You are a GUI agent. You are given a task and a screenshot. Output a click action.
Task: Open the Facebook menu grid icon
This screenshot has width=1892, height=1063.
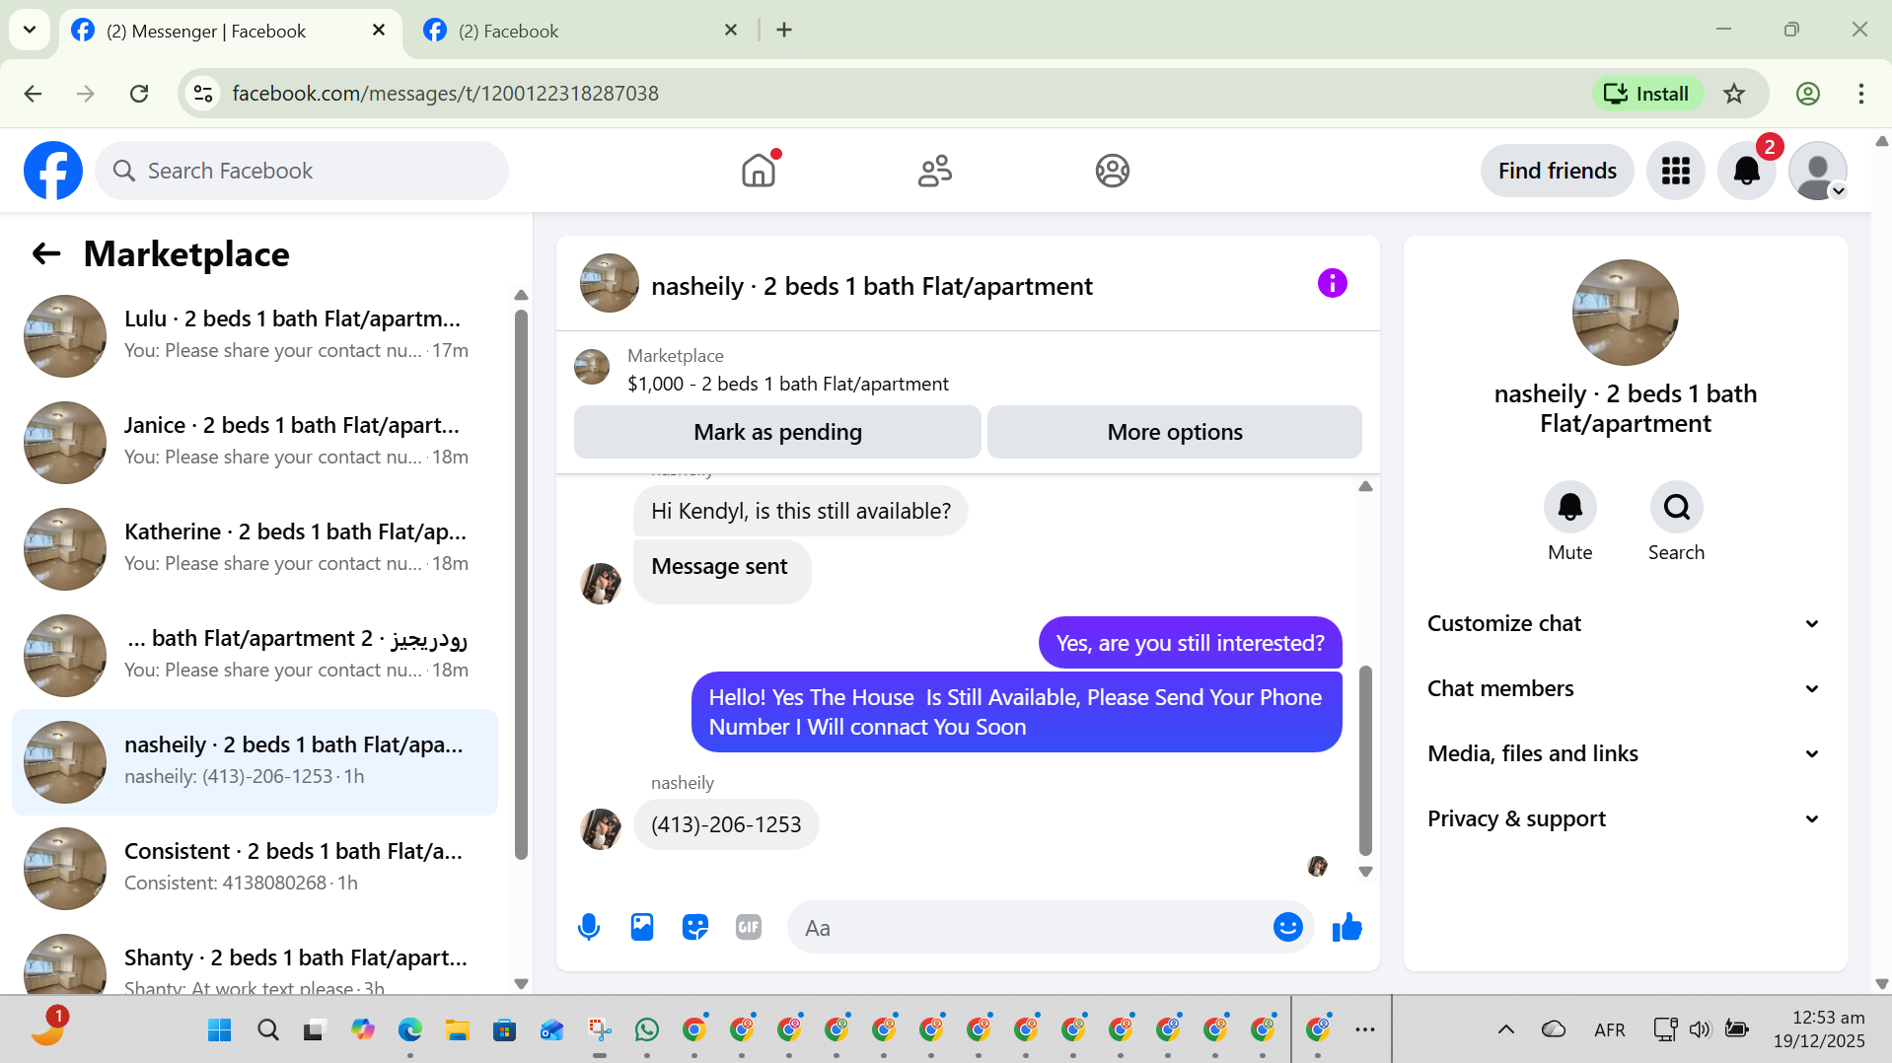click(x=1675, y=171)
